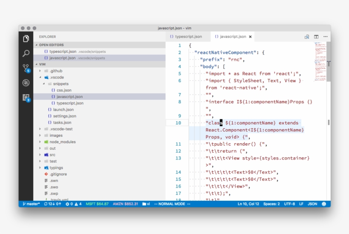Change indentation via Spaces: 2
Viewport: 349px width, 234px height.
(x=271, y=204)
